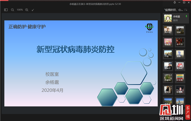The image size is (191, 121).
Task: Select 余文浩's avatar tile
Action: tap(180, 42)
